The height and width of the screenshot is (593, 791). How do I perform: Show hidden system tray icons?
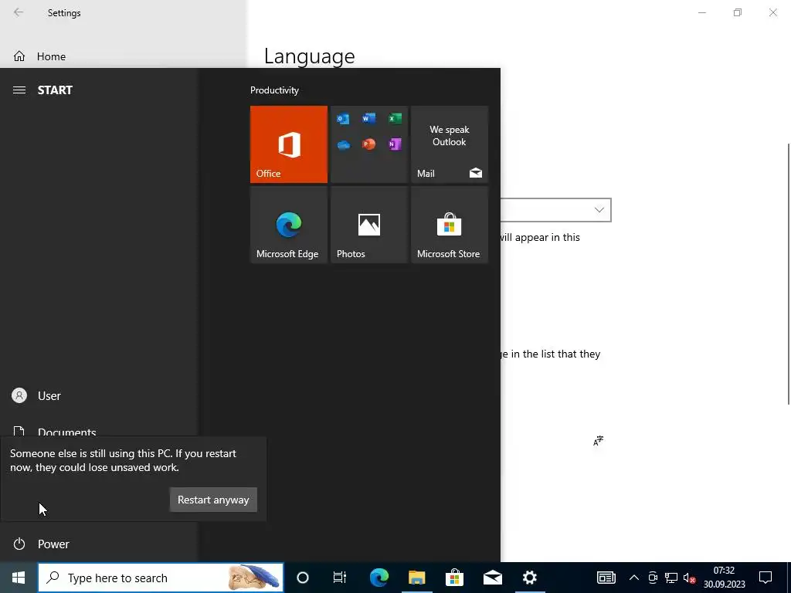pyautogui.click(x=634, y=578)
